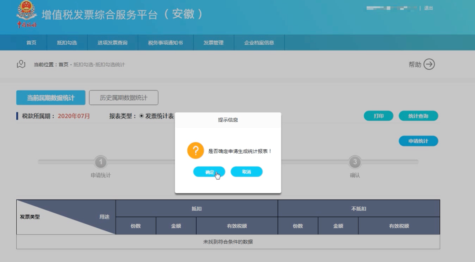Switch to 当前属期数据统计 tab
The width and height of the screenshot is (475, 262).
pyautogui.click(x=51, y=98)
